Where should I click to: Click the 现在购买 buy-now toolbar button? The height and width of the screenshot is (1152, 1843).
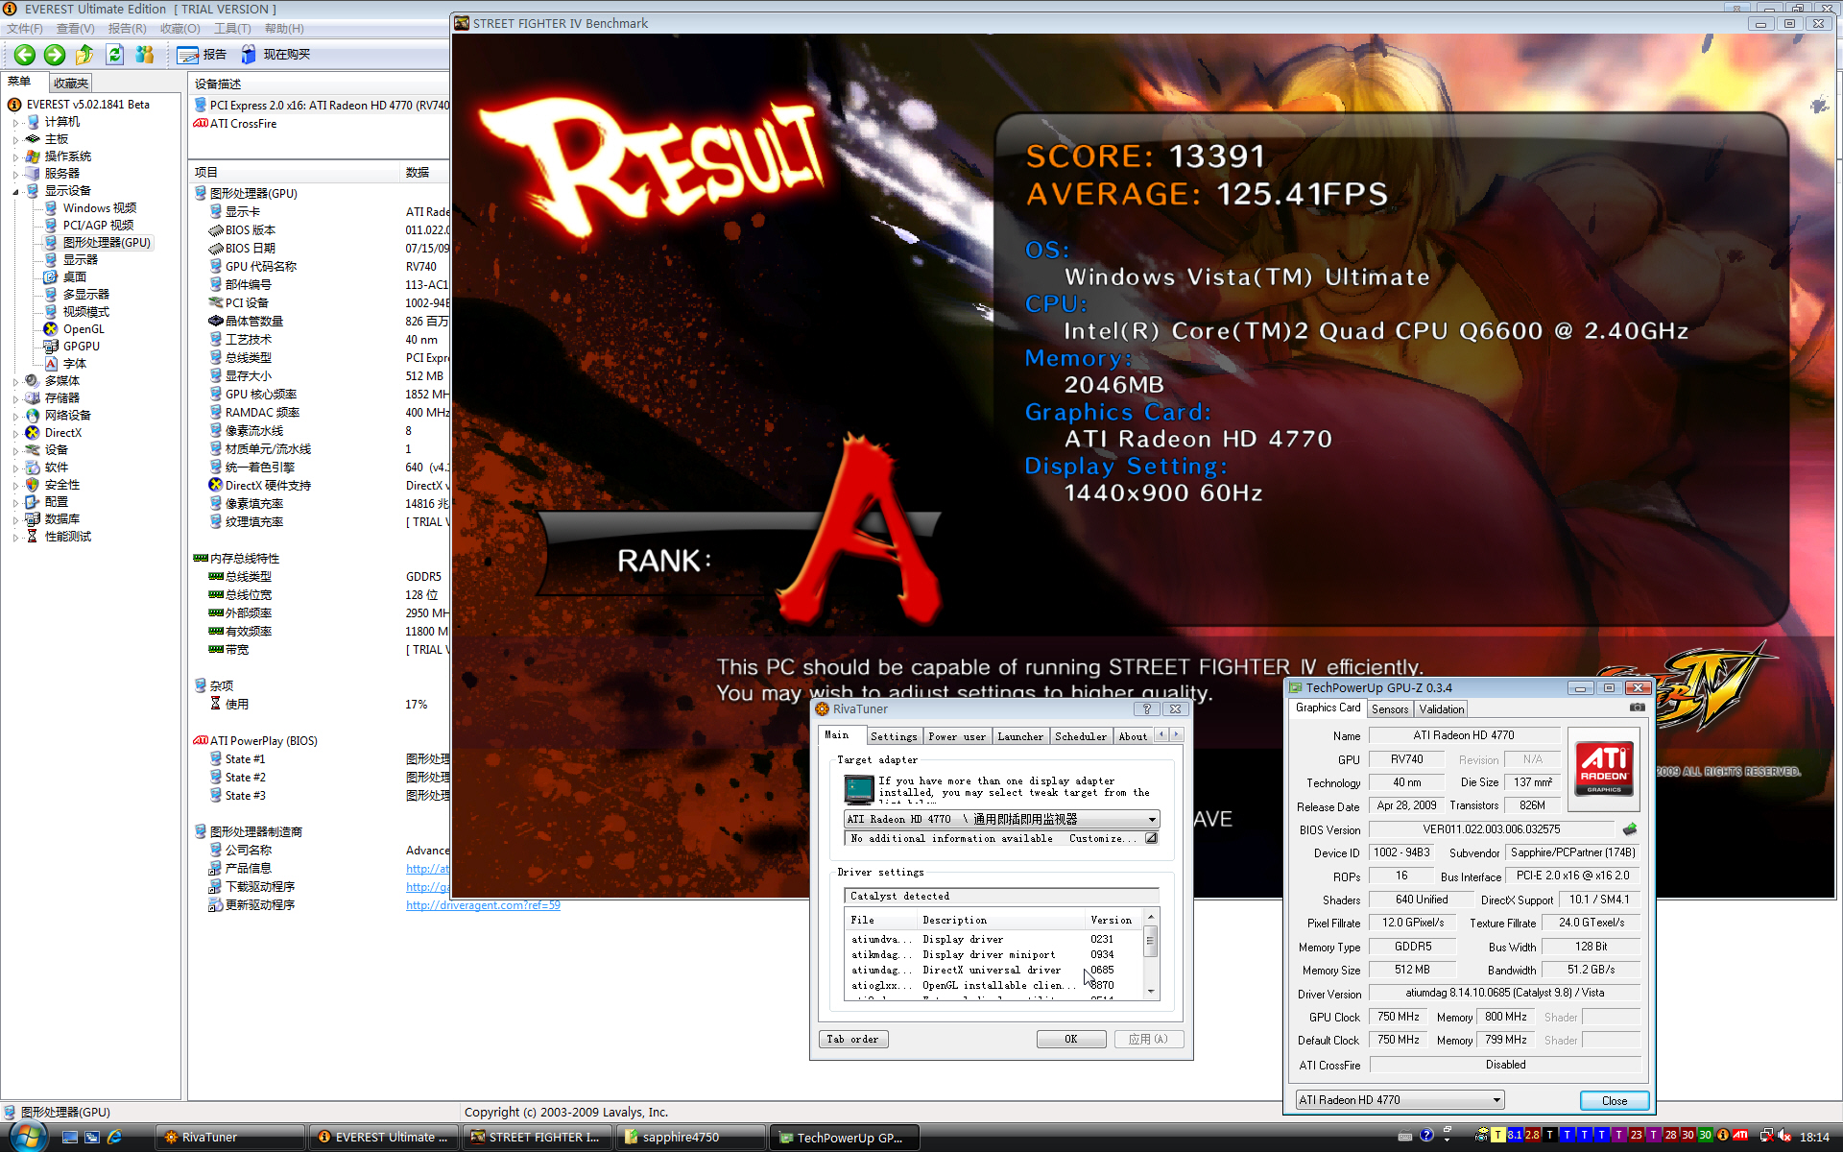click(x=275, y=55)
